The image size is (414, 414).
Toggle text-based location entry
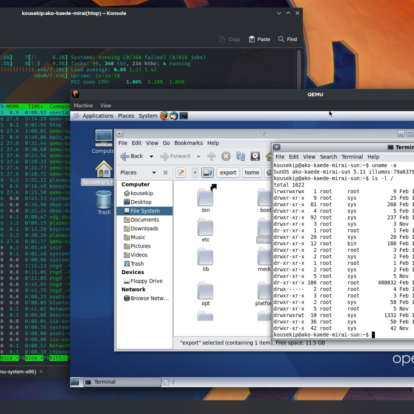181,173
